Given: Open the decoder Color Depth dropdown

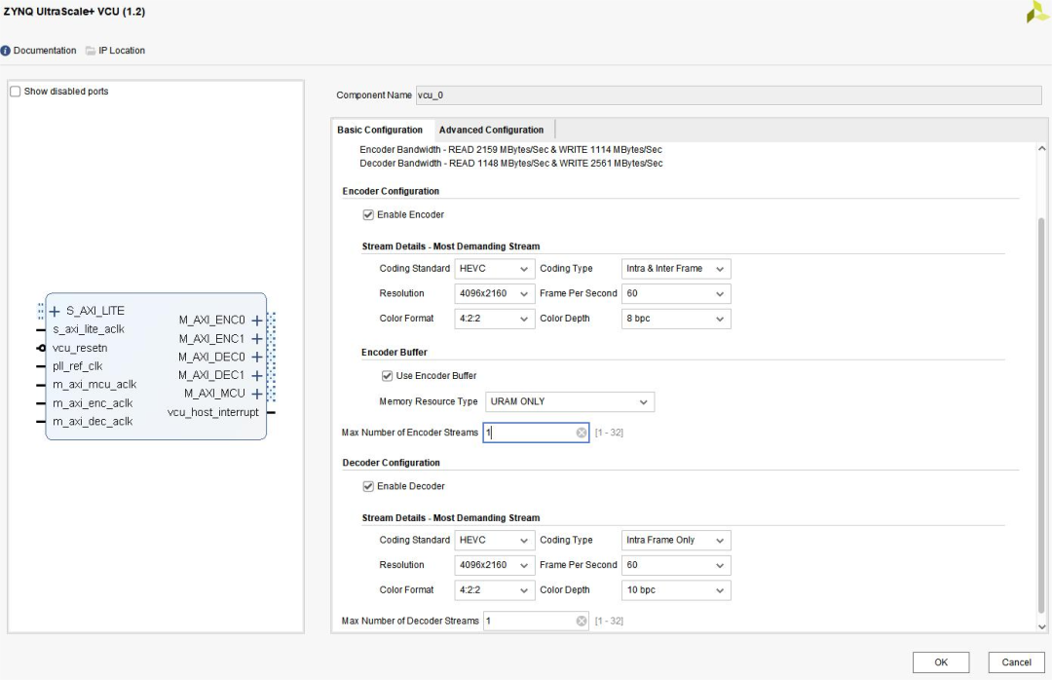Looking at the screenshot, I should (676, 590).
